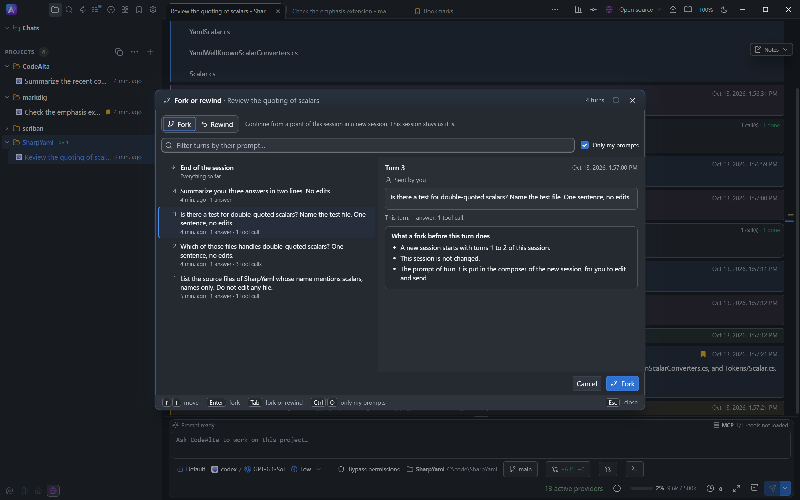Click the archive box icon in composer
This screenshot has height=500, width=800.
coord(754,488)
